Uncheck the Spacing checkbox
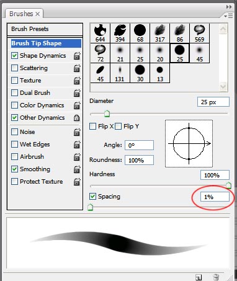 pyautogui.click(x=93, y=197)
